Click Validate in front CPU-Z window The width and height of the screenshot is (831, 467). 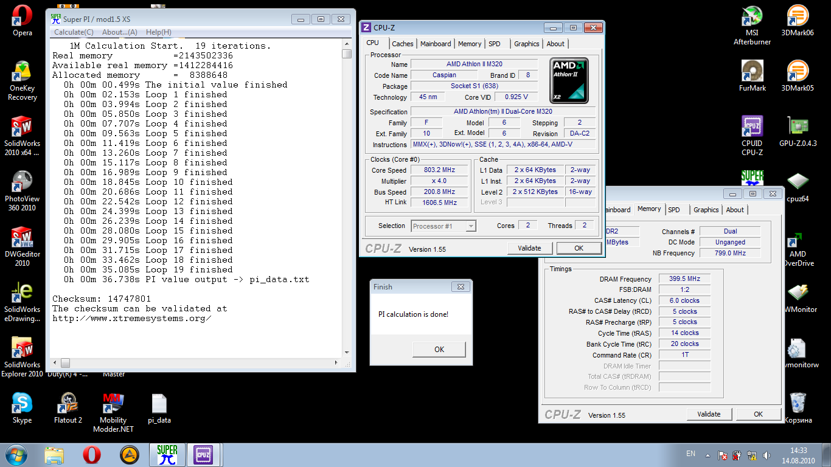click(x=529, y=248)
